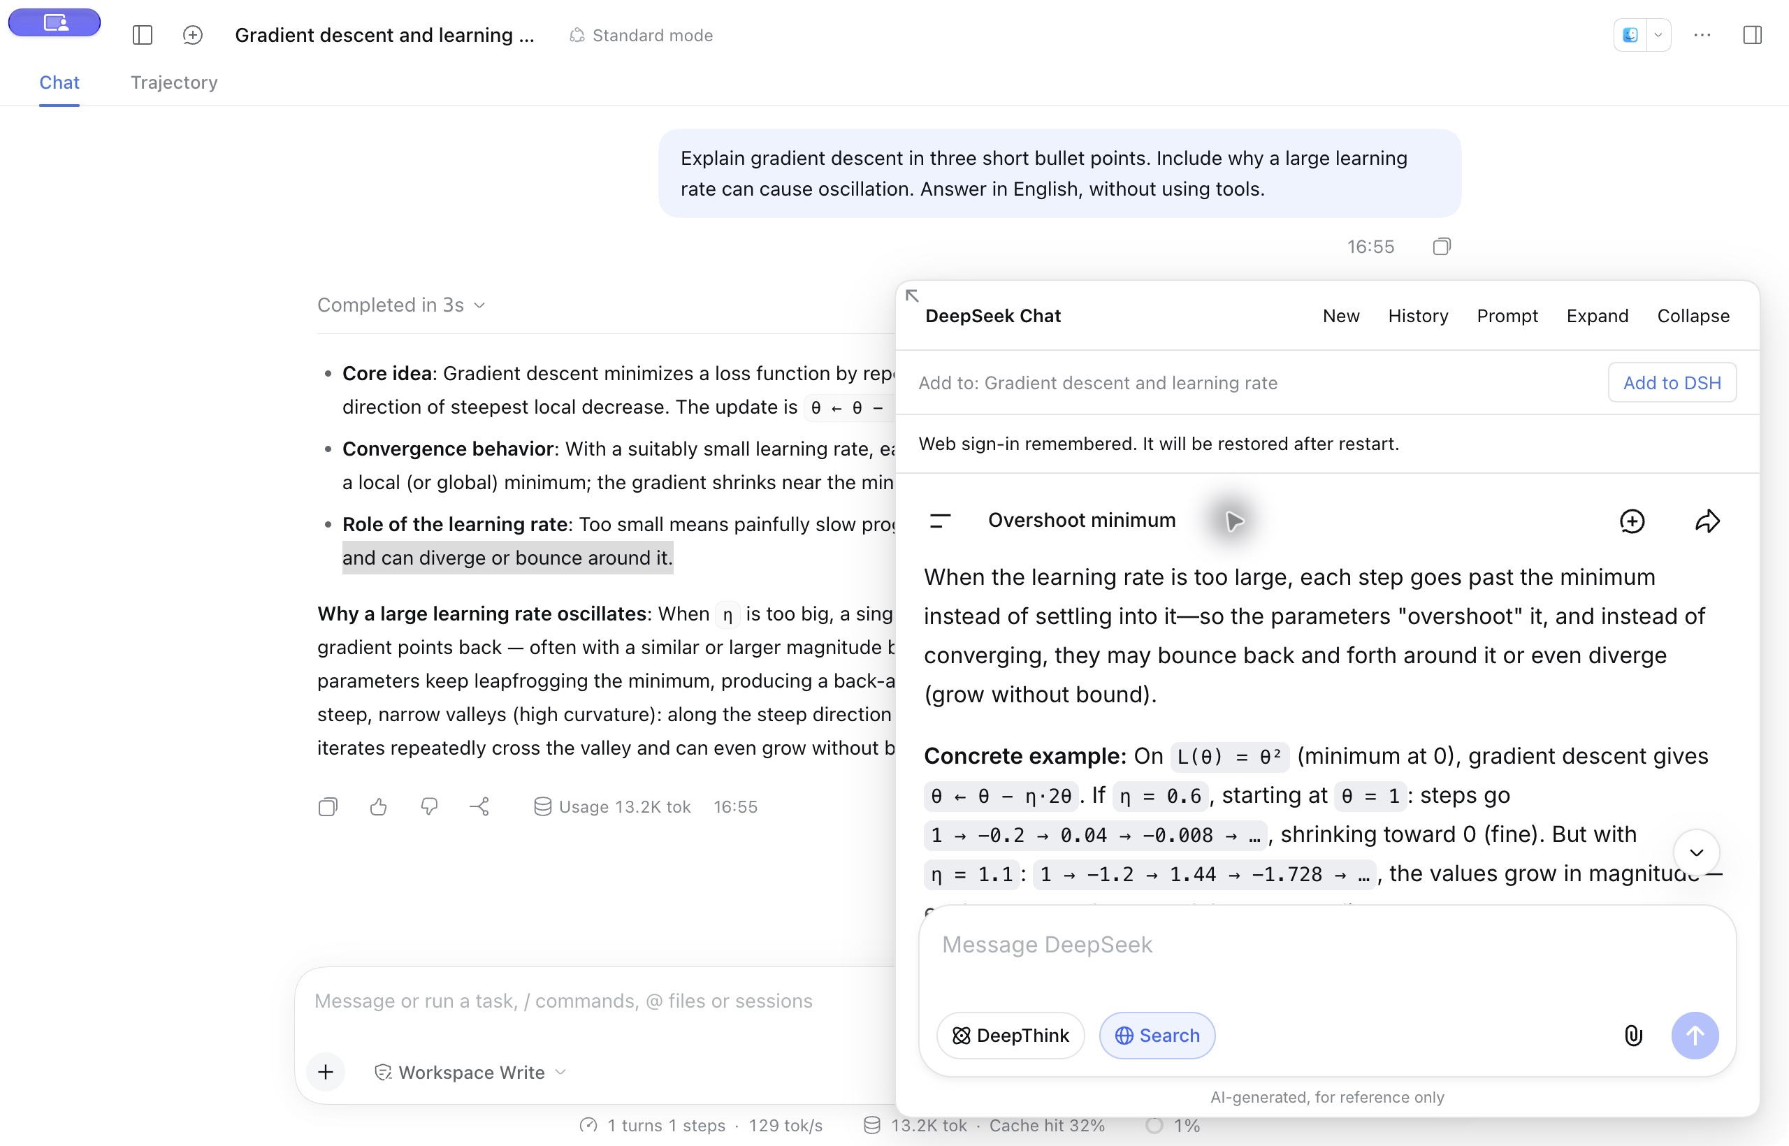Open the DeepSeek sidebar list icon
This screenshot has height=1146, width=1789.
pos(941,521)
